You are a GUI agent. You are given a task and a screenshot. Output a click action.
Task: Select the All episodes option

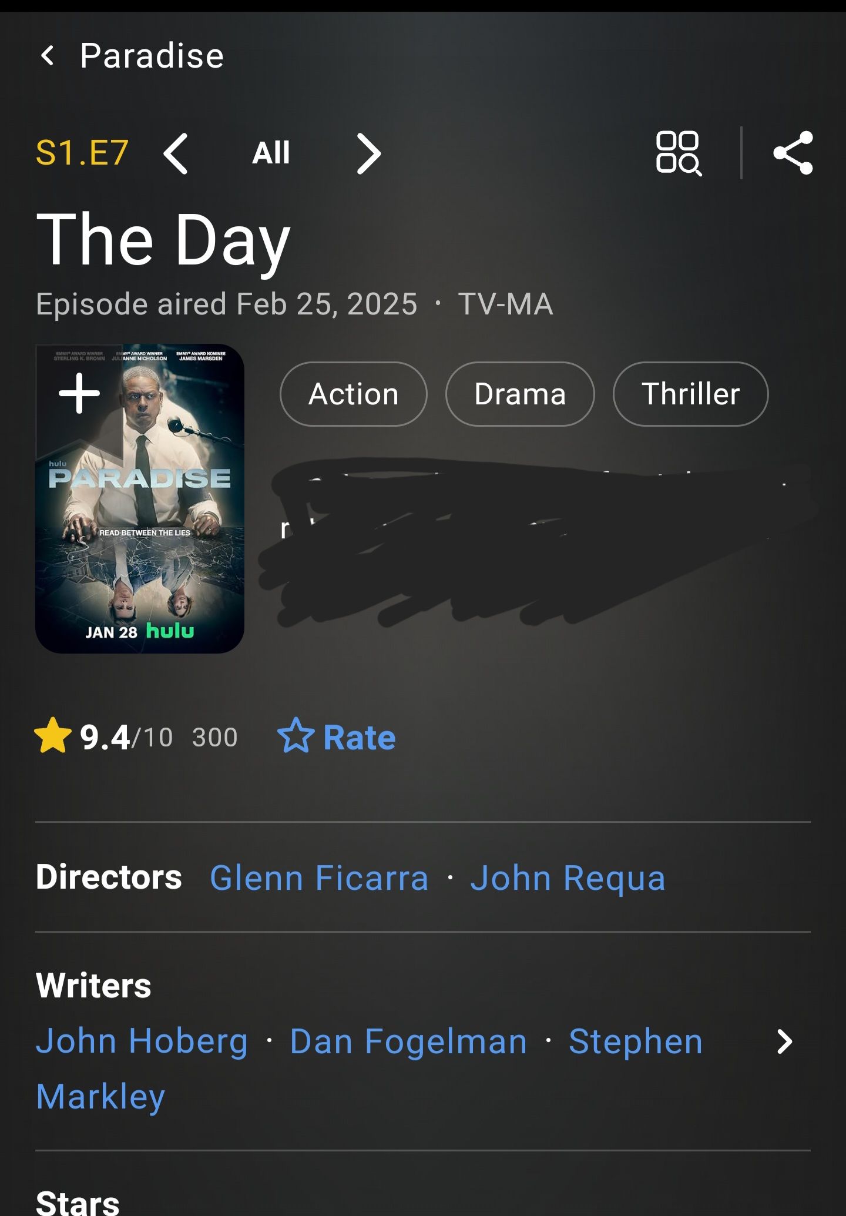(x=271, y=153)
